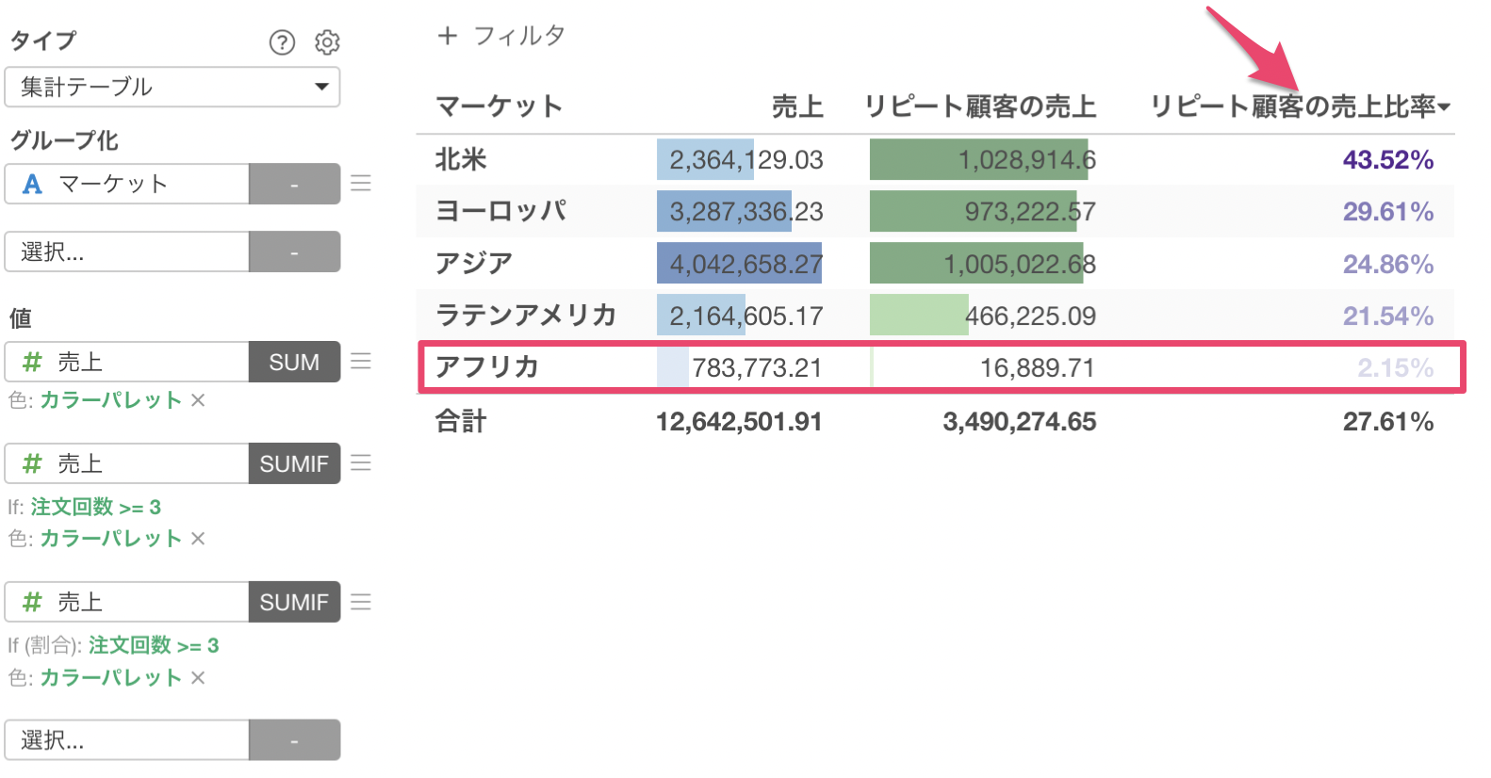Viewport: 1491px width, 778px height.
Task: Remove color palette under 売上 SUM
Action: tap(198, 400)
